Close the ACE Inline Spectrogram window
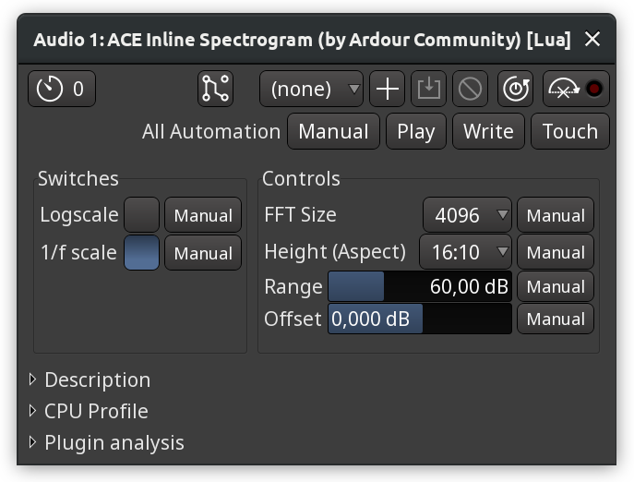This screenshot has width=634, height=482. click(592, 40)
